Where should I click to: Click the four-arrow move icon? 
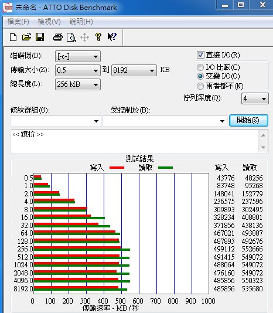click(x=84, y=38)
